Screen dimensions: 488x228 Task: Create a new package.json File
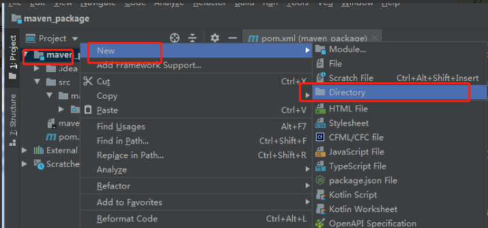(399, 180)
